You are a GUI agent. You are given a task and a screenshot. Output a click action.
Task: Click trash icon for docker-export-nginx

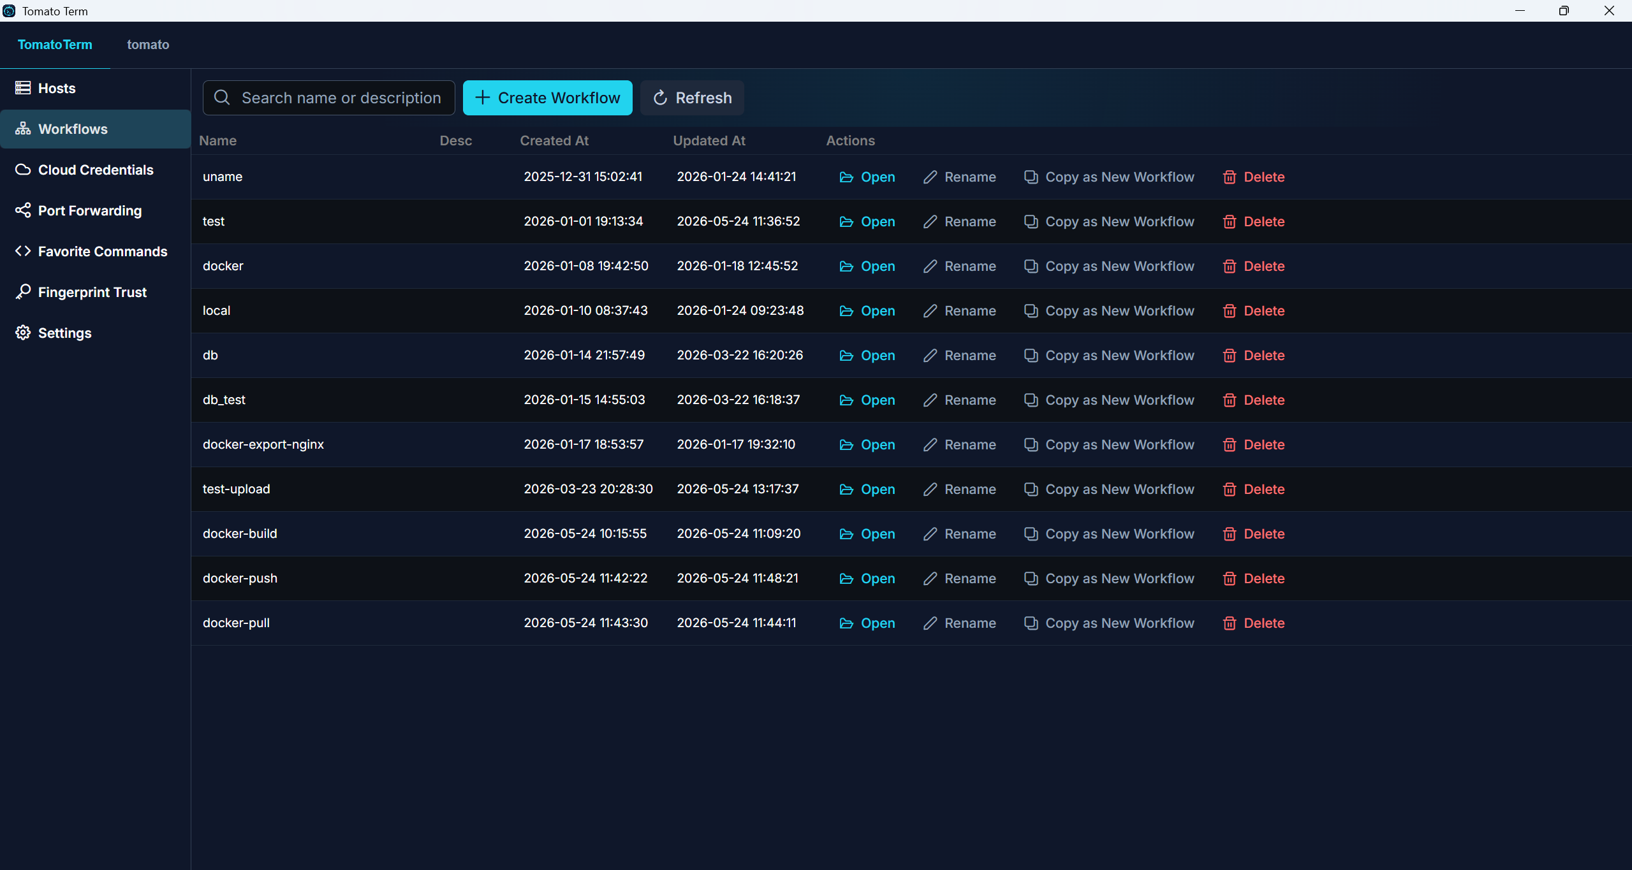click(1229, 445)
